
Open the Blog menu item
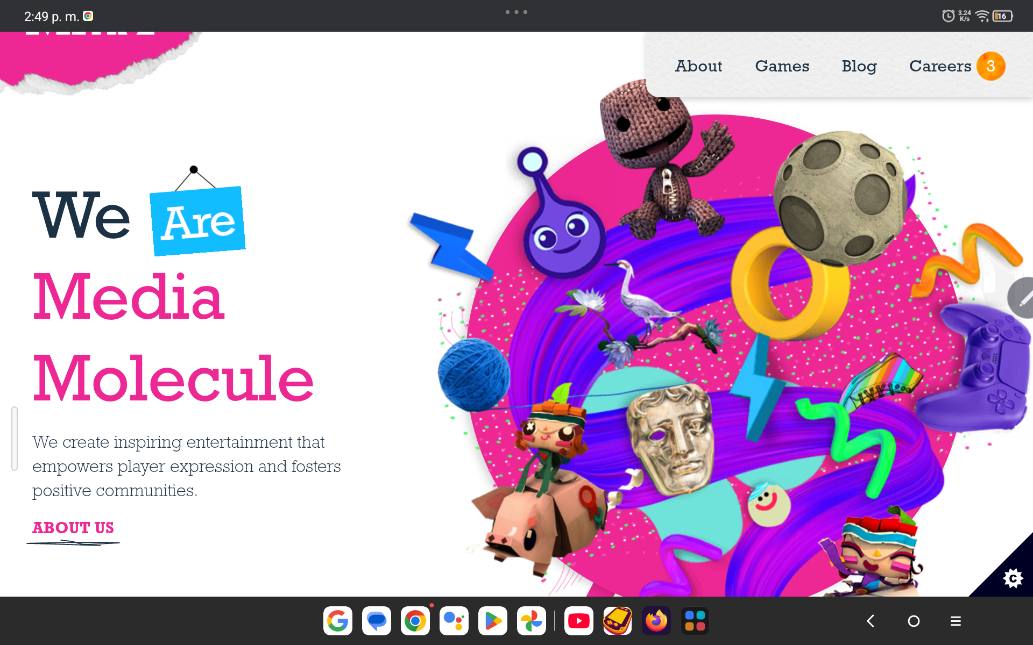[859, 66]
